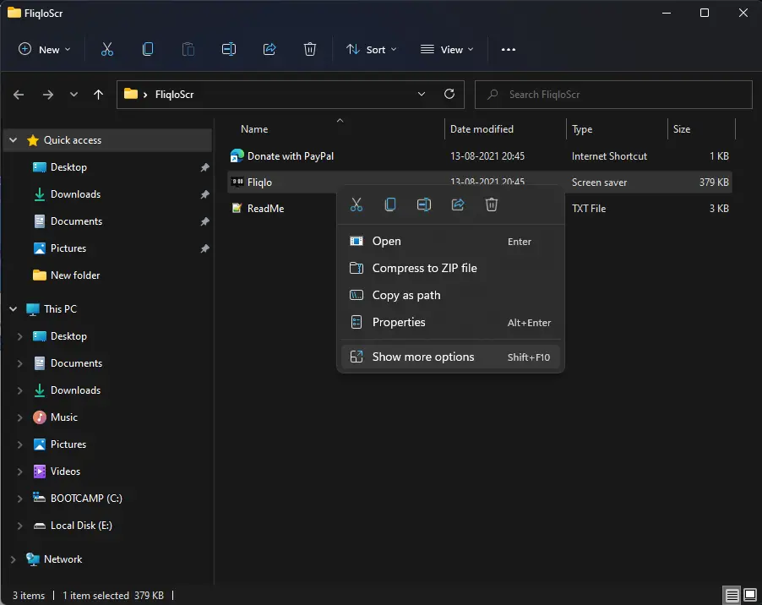This screenshot has width=762, height=605.
Task: Select the ReadMe file name
Action: point(266,209)
